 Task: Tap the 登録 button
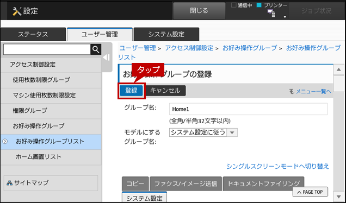coord(131,91)
